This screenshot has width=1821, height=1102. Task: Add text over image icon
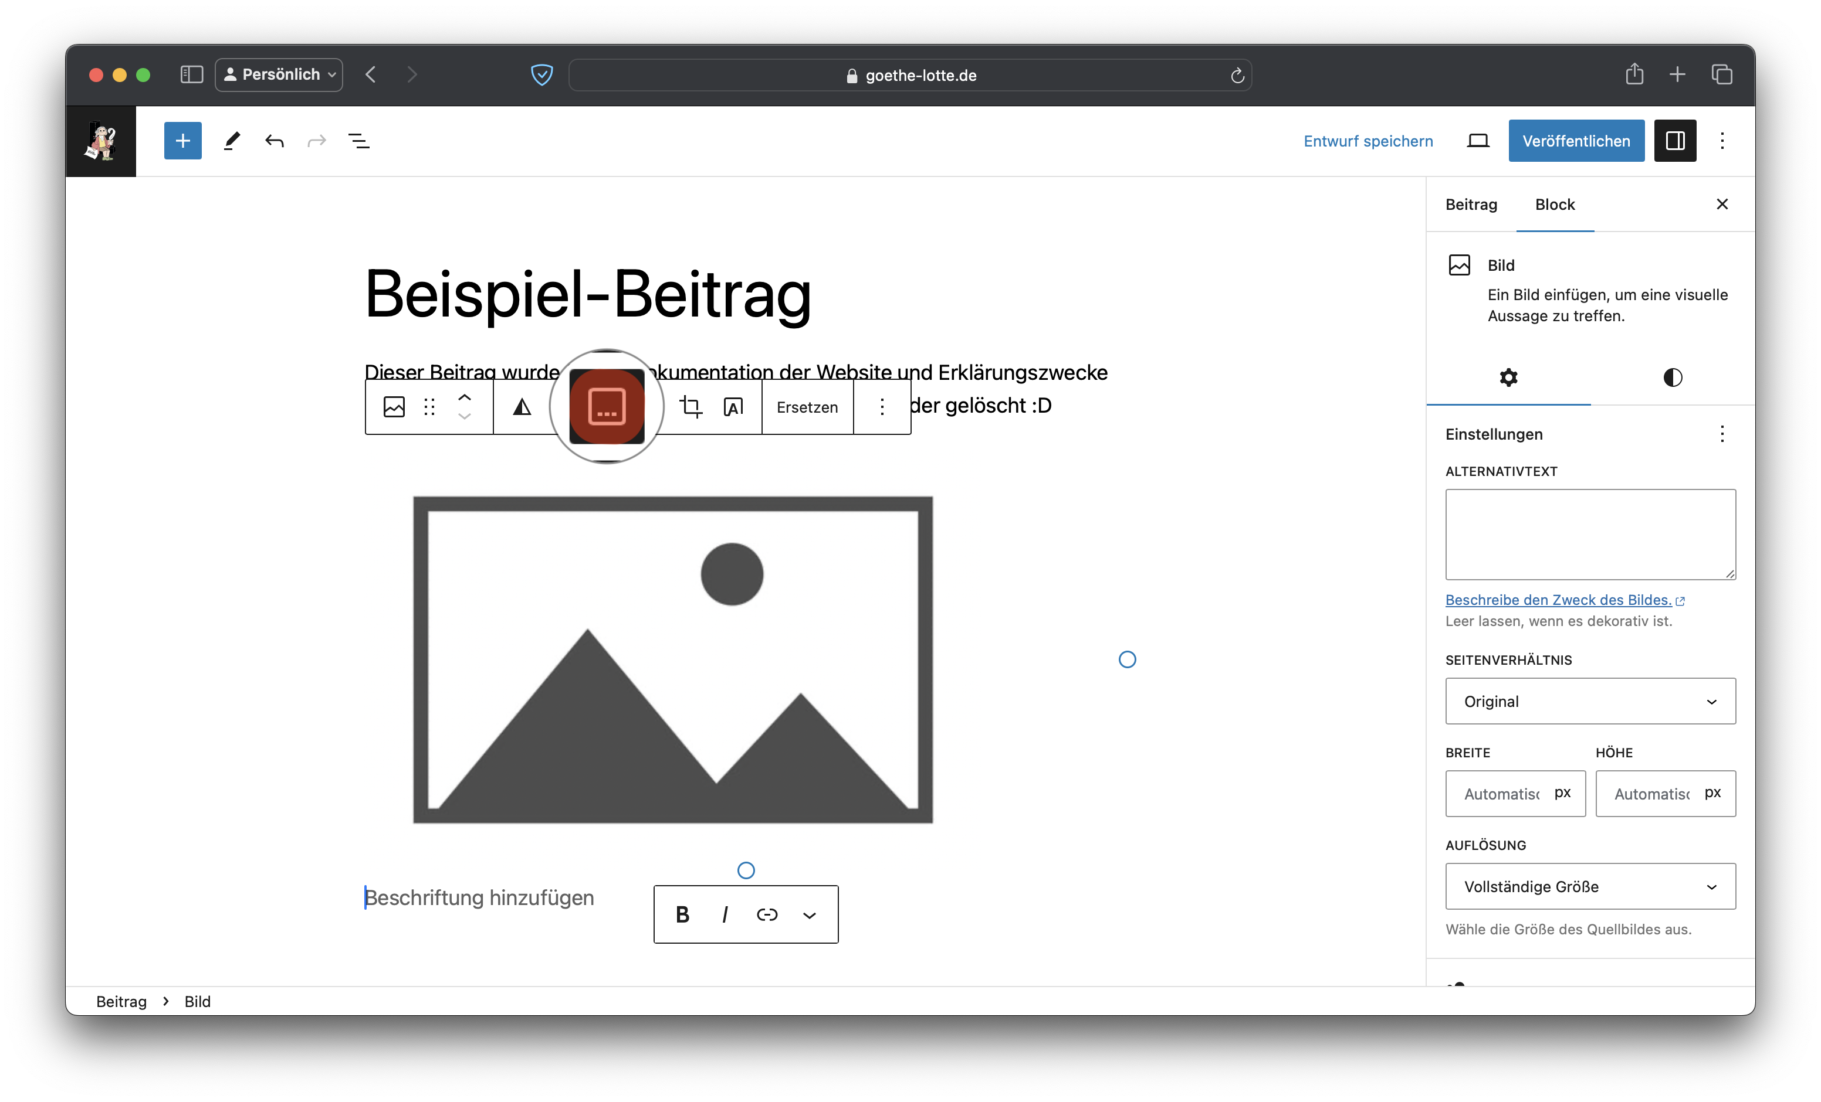point(733,406)
